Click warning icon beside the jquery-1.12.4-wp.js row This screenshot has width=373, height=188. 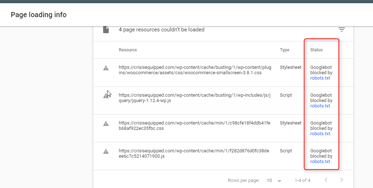pos(106,96)
